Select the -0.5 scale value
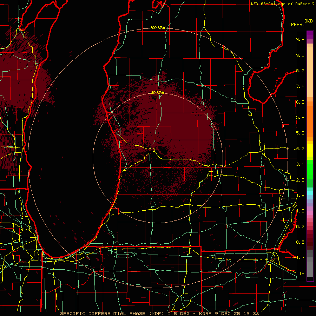This screenshot has width=316, height=316. [299, 242]
